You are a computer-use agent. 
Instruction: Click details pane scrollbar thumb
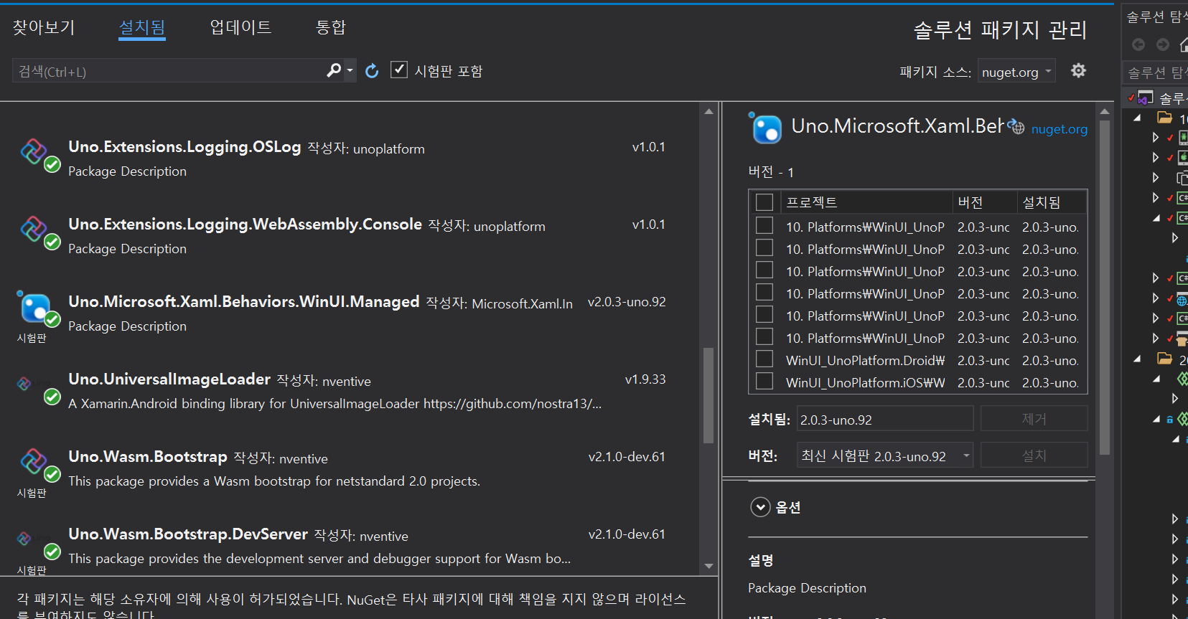coord(1105,288)
